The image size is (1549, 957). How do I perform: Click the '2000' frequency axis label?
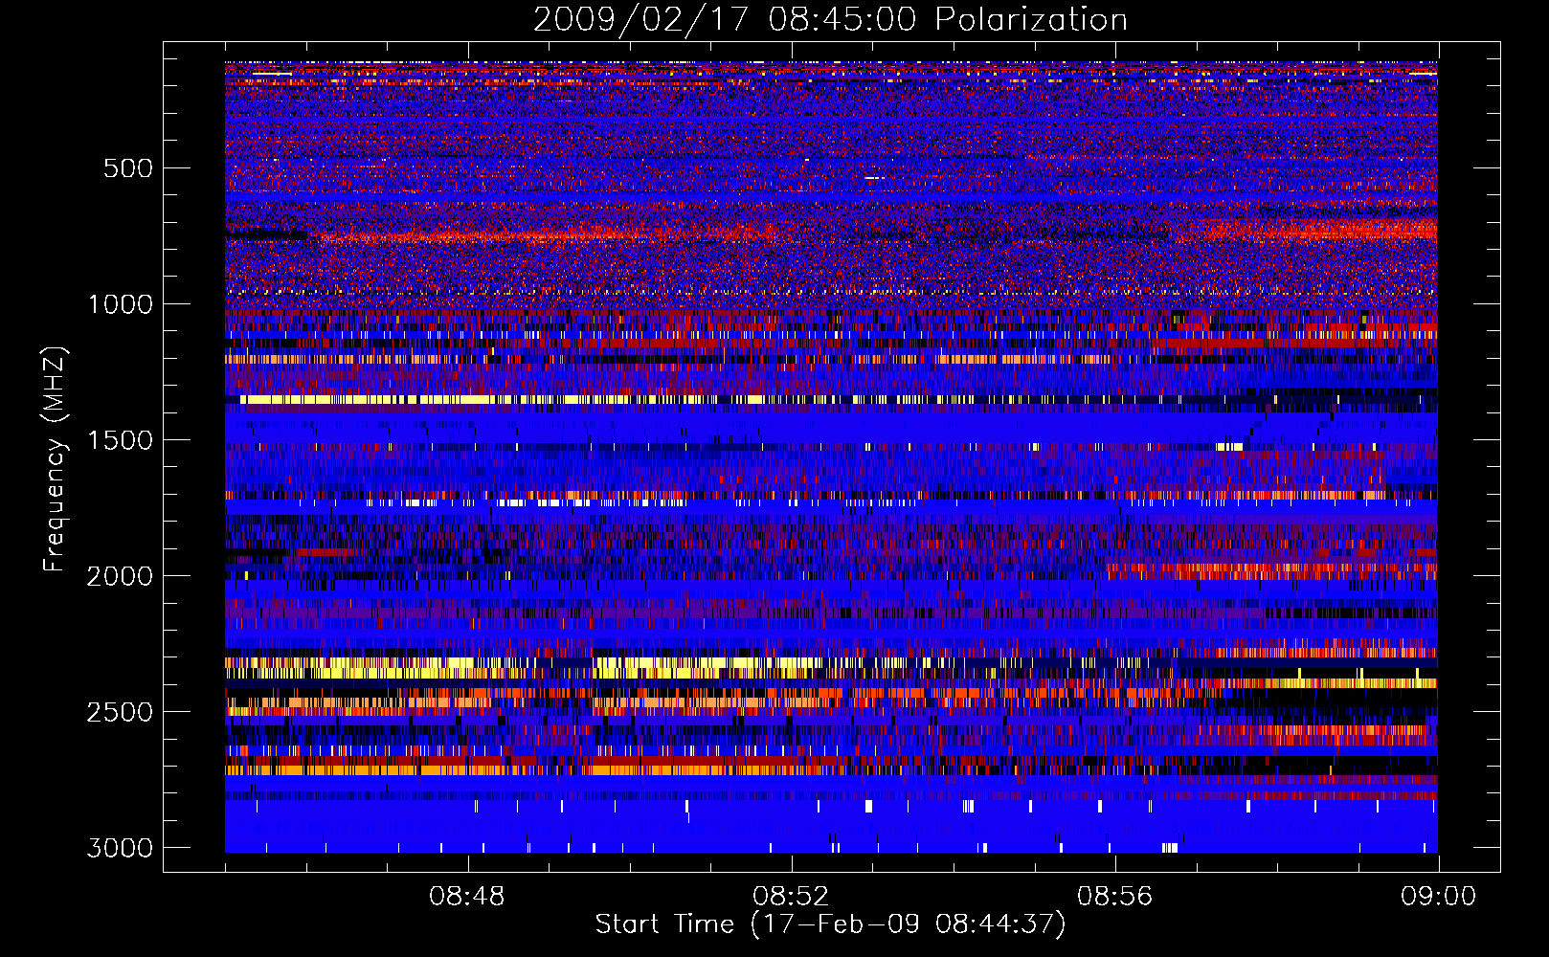(120, 576)
